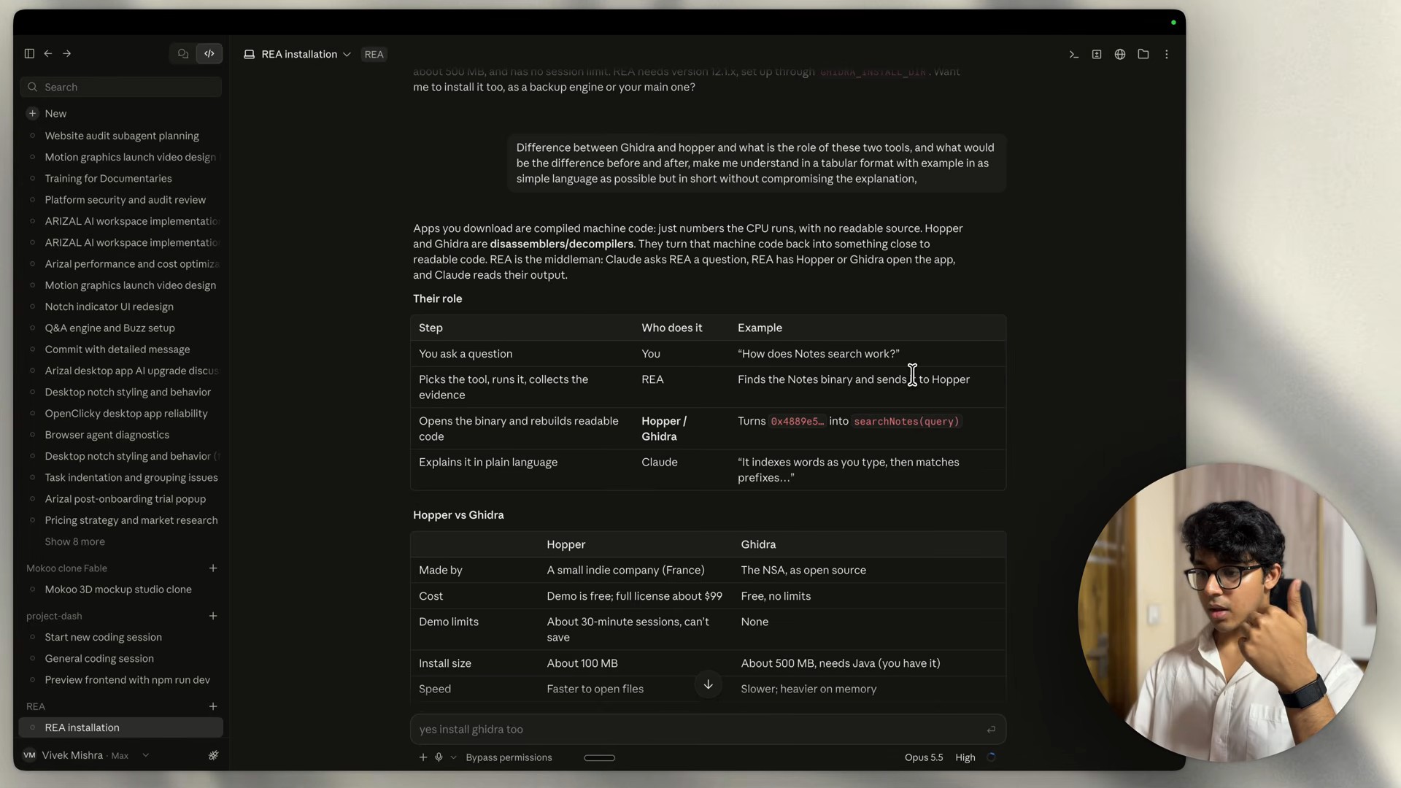Switch to chat mode icon
The width and height of the screenshot is (1401, 788).
point(183,53)
